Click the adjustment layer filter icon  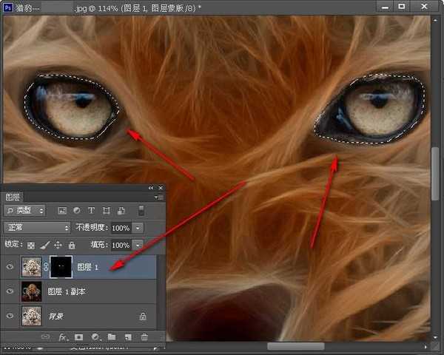77,211
